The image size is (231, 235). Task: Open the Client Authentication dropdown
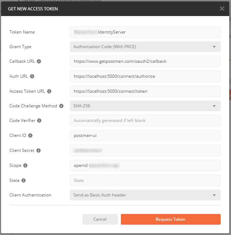(145, 195)
